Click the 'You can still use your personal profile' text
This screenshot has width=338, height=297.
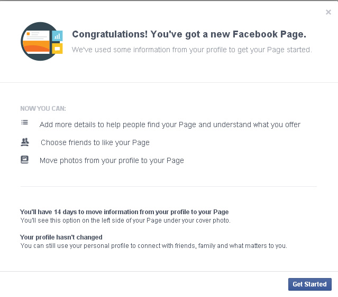154,246
